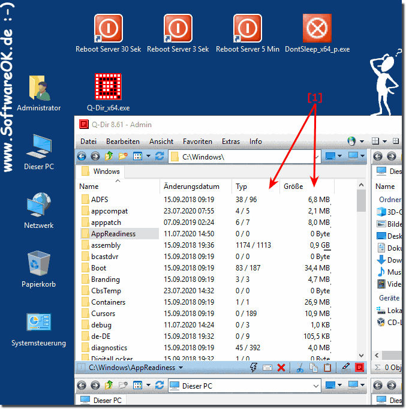Refresh the C:\Windows pane
Image resolution: width=406 pixels, height=409 pixels.
[x=160, y=156]
